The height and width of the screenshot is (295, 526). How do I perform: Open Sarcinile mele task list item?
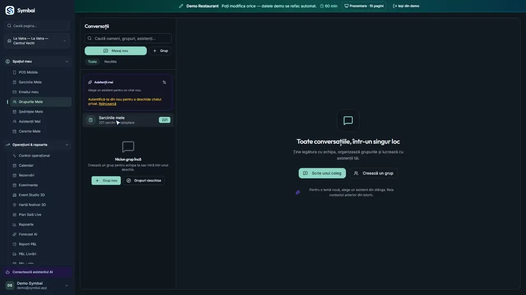click(x=128, y=120)
